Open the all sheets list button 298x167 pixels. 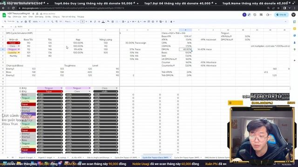13,158
